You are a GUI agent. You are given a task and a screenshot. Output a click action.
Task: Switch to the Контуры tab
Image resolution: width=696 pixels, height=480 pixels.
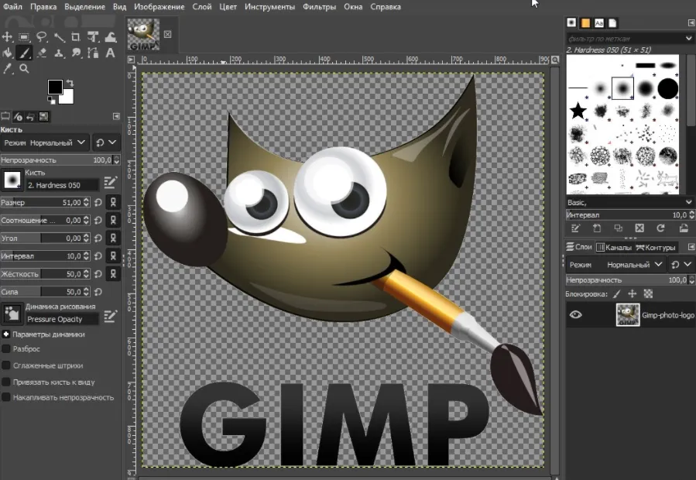[x=656, y=247]
